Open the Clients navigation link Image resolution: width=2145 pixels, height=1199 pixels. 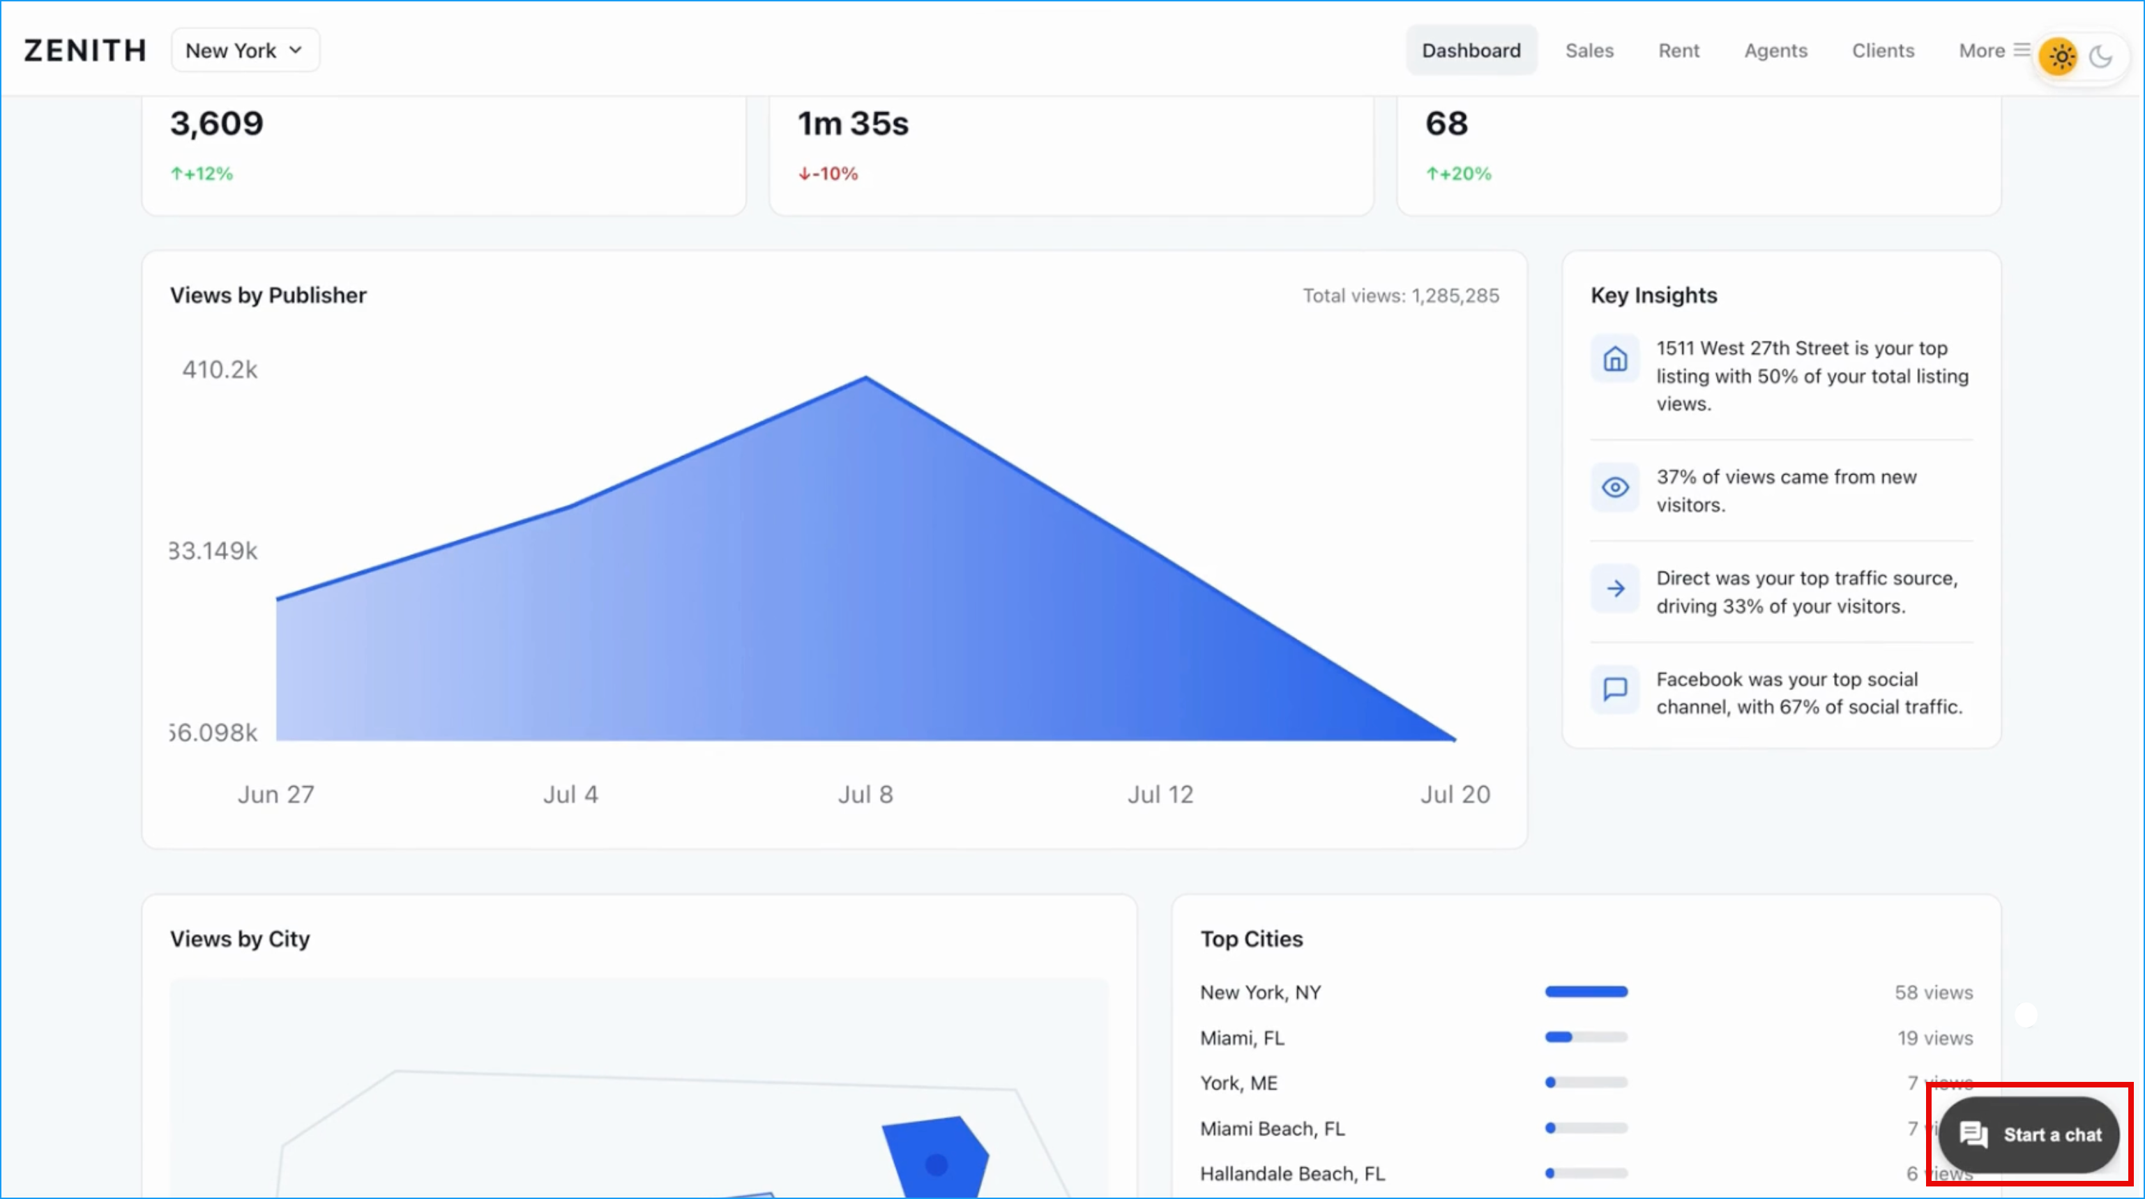1883,50
